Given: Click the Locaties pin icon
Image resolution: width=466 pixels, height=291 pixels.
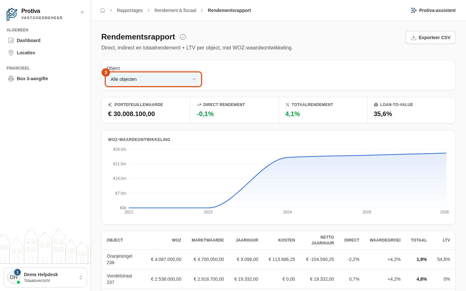Looking at the screenshot, I should point(11,53).
